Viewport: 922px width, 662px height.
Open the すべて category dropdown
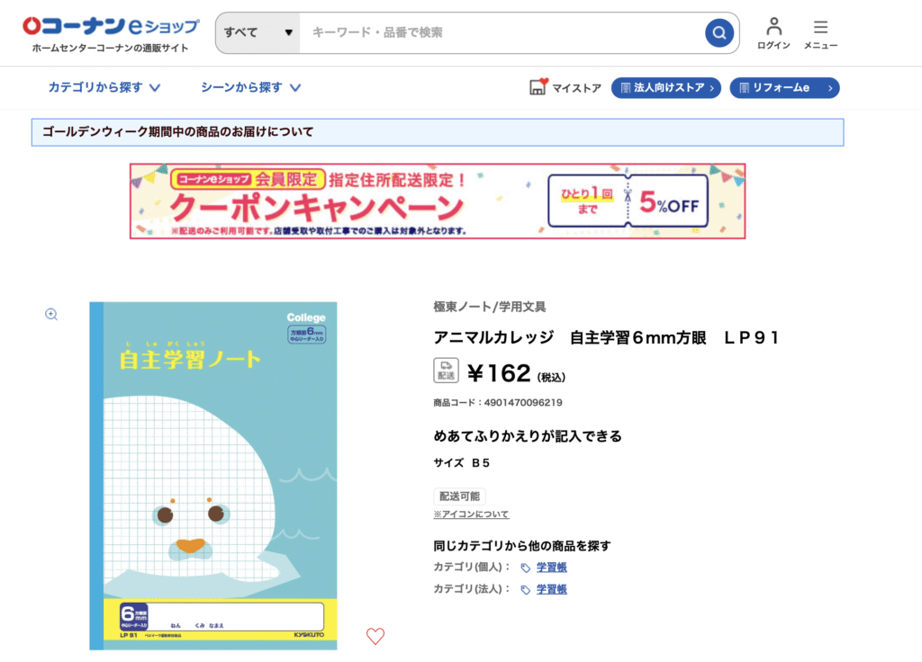[x=258, y=33]
